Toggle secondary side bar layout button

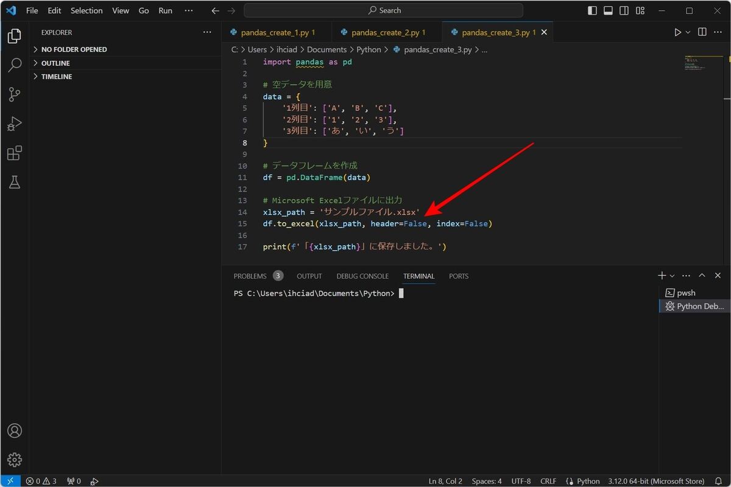click(624, 10)
